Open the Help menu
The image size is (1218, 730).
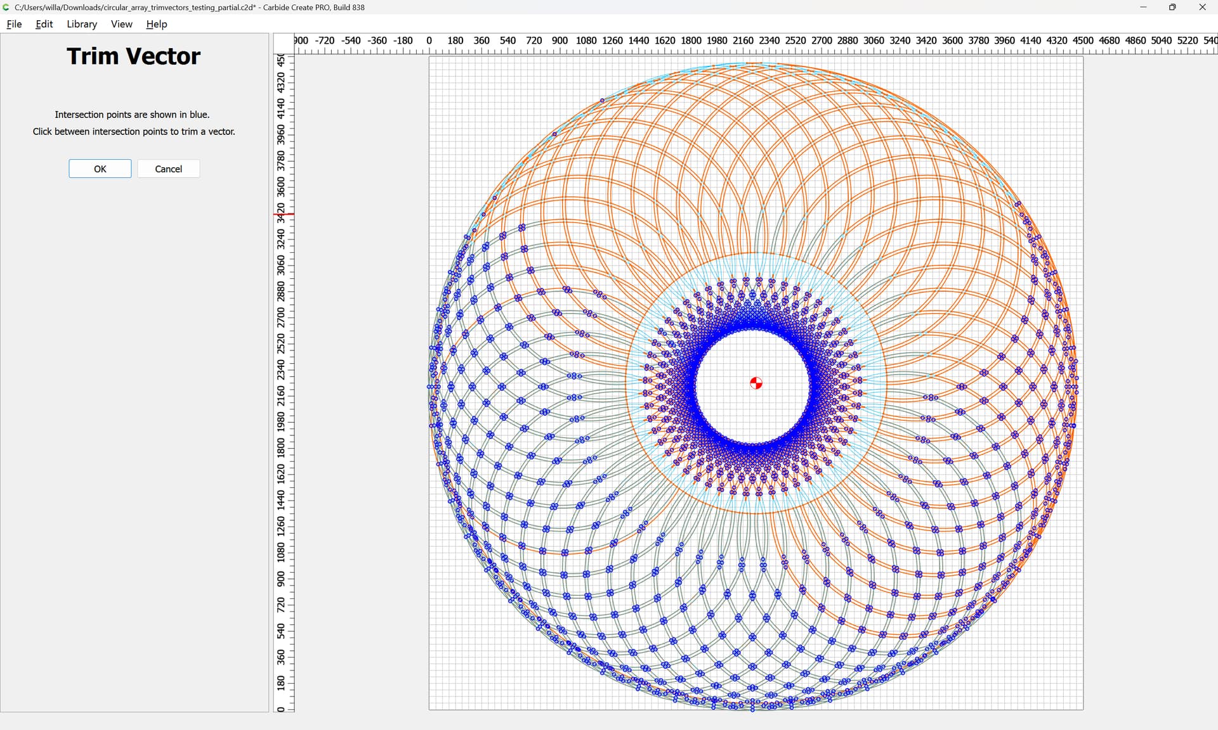click(156, 24)
